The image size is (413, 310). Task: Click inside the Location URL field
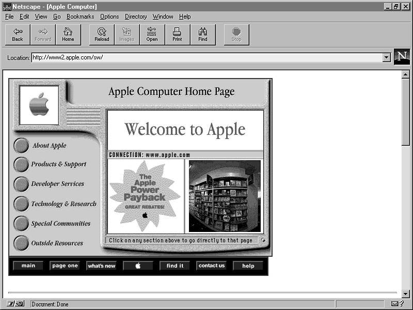coord(207,57)
